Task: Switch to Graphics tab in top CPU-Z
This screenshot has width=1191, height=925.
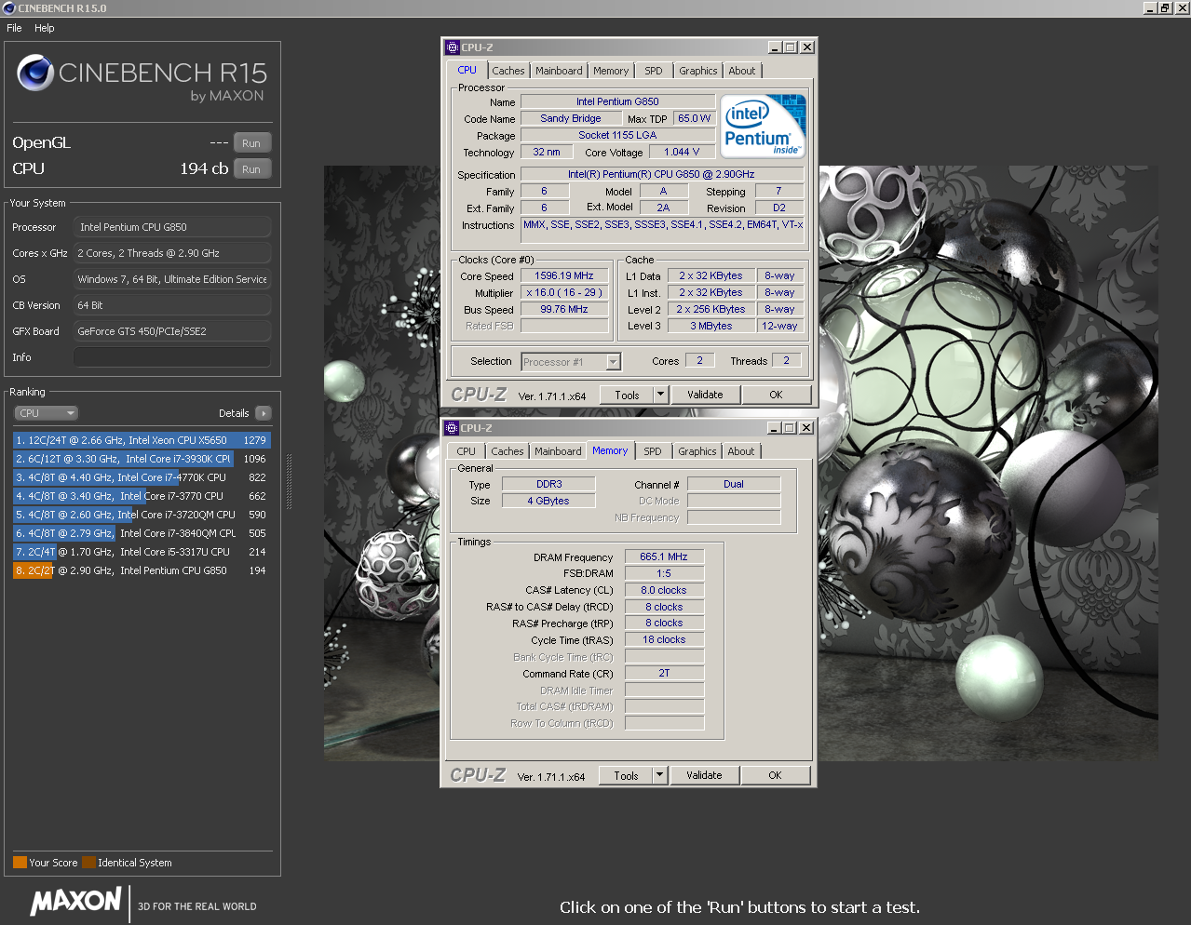Action: click(x=698, y=71)
